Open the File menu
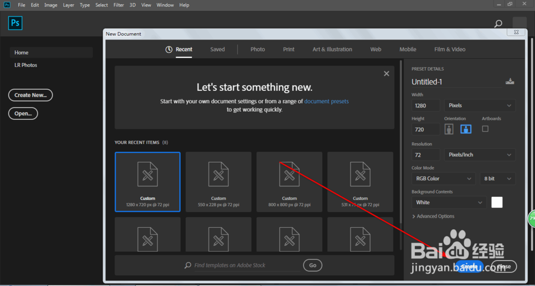 [x=21, y=5]
